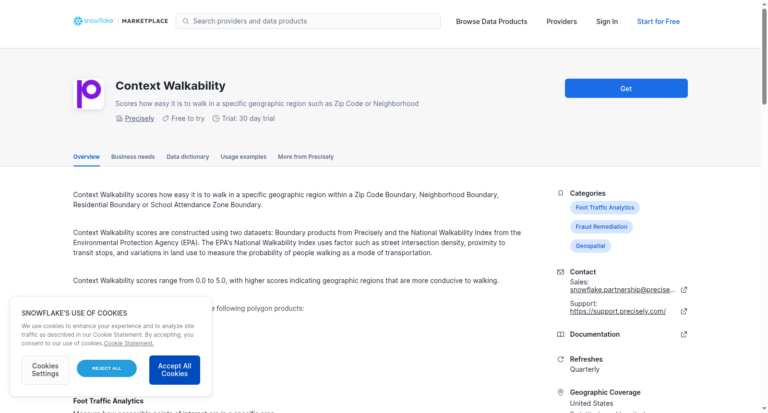The width and height of the screenshot is (768, 413).
Task: Open the Cookie Statement link
Action: click(x=129, y=343)
